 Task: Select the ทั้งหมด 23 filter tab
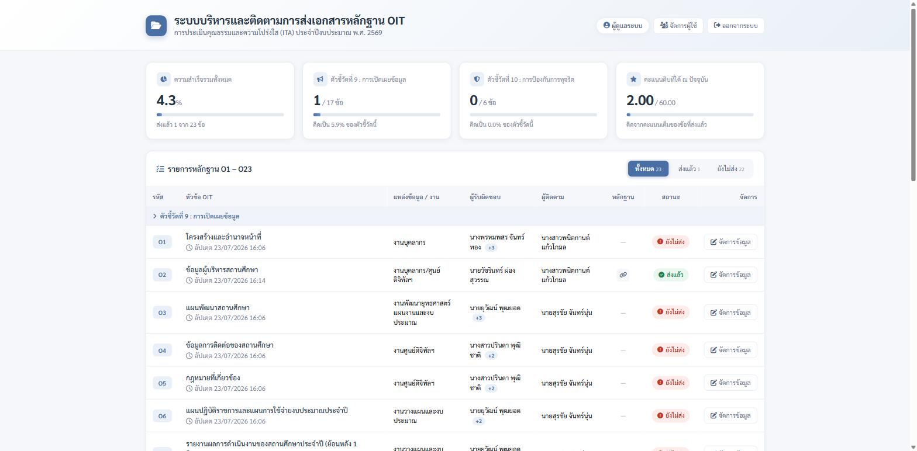coord(648,169)
